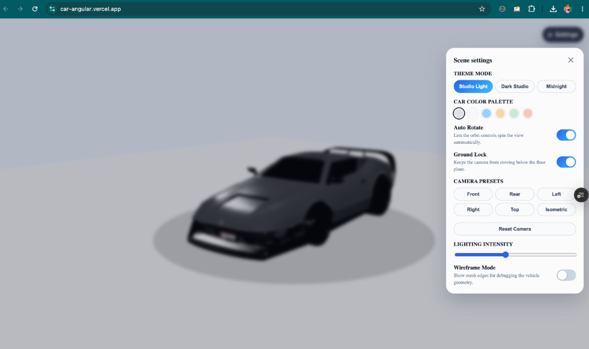Pick the gray car color swatch
The width and height of the screenshot is (589, 349).
pyautogui.click(x=458, y=113)
